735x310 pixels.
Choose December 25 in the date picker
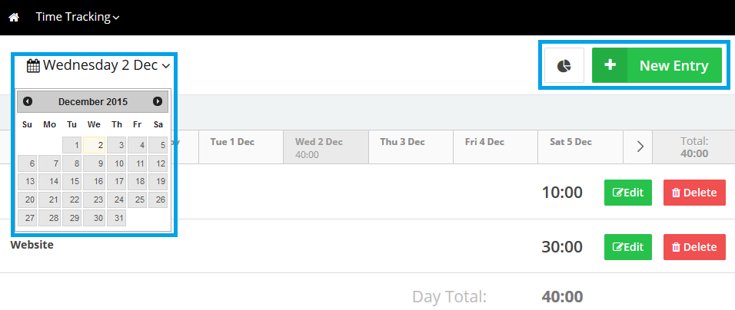(x=138, y=200)
